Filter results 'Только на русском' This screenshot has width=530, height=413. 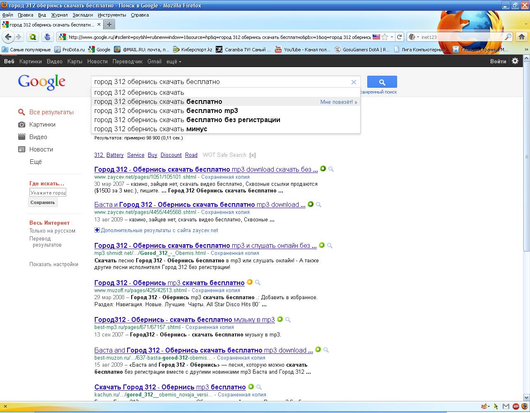point(52,231)
